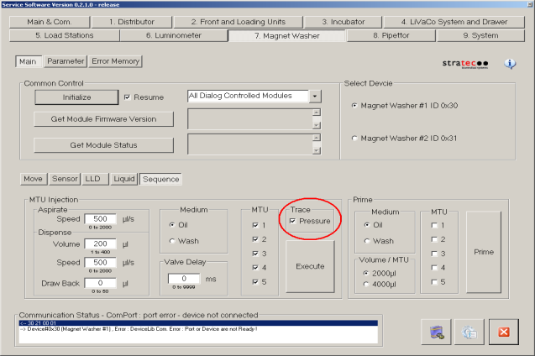Open the All Dialog Controlled Modules dropdown
Viewport: 535px width, 356px height.
click(x=315, y=97)
